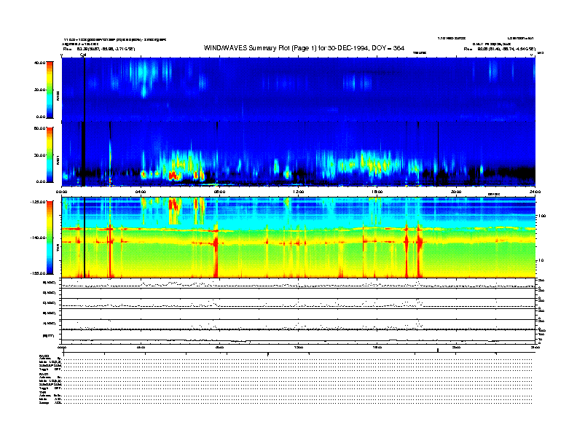Click the TNR color scale bar
The height and width of the screenshot is (446, 577).
click(50, 238)
